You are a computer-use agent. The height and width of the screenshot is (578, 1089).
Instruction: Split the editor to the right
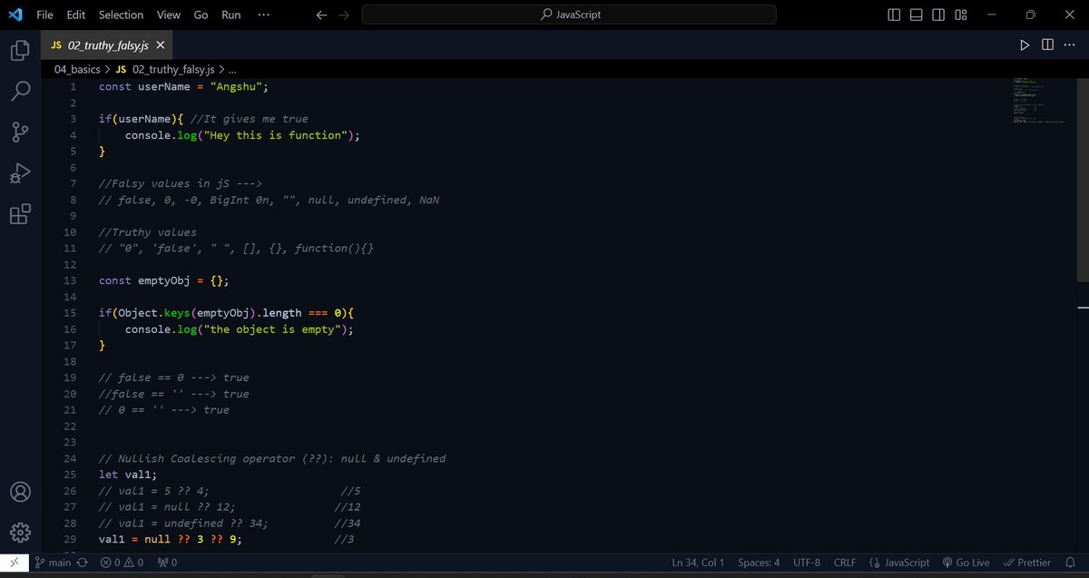(x=1047, y=44)
